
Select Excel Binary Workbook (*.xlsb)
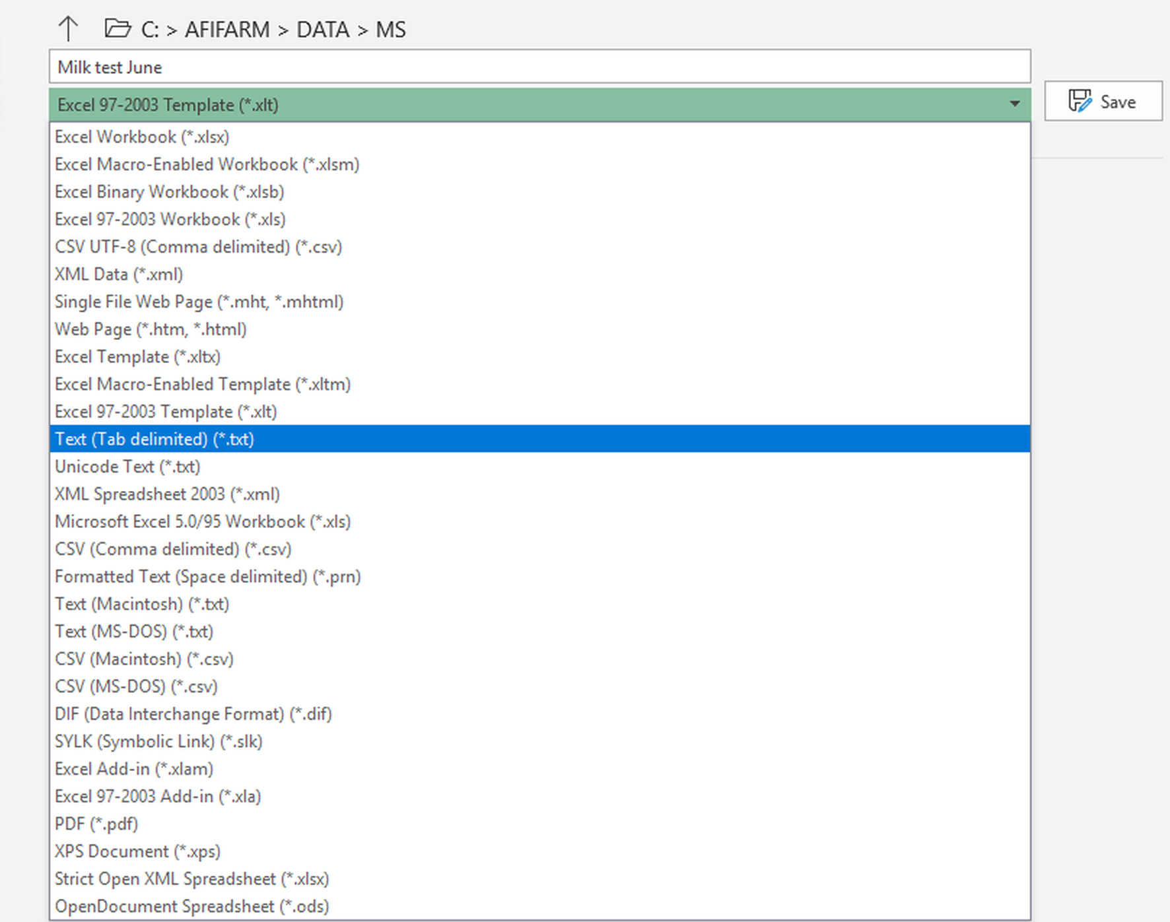169,191
